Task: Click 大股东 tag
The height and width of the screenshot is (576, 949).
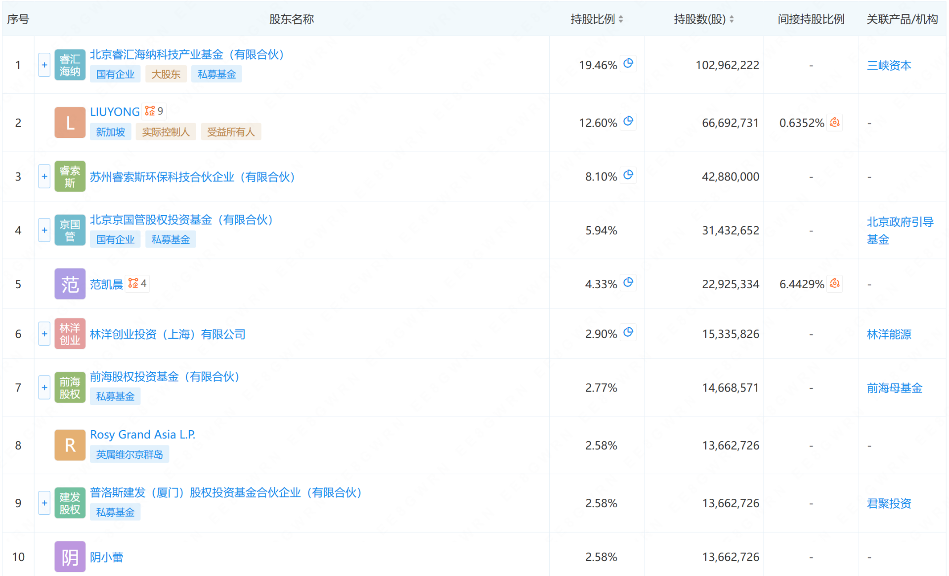Action: click(x=166, y=74)
